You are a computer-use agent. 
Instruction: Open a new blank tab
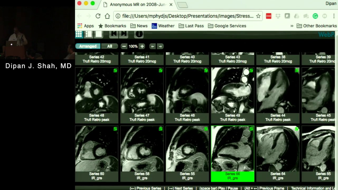[x=182, y=5]
